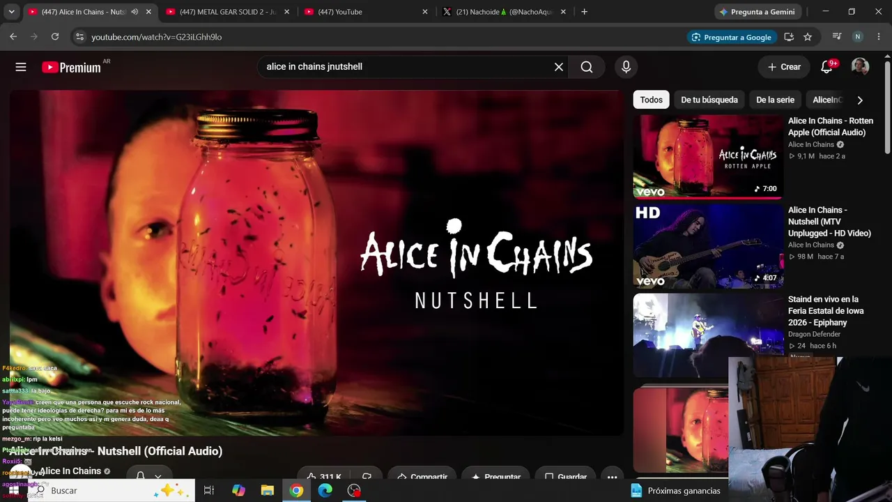
Task: Clear the search box text
Action: point(558,67)
